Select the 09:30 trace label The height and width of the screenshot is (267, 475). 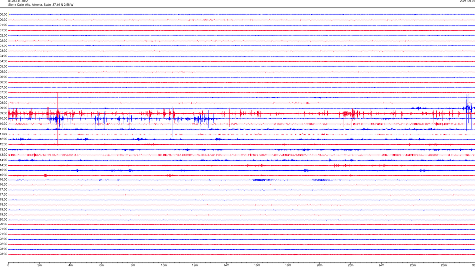[3, 114]
